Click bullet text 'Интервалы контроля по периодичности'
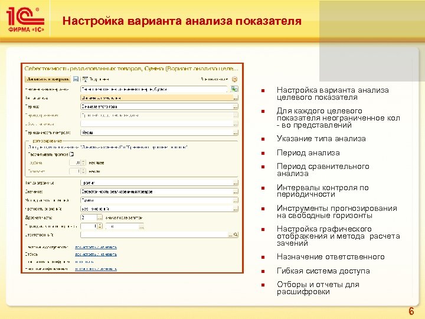Screen dimensions: 425x319 (x=322, y=191)
